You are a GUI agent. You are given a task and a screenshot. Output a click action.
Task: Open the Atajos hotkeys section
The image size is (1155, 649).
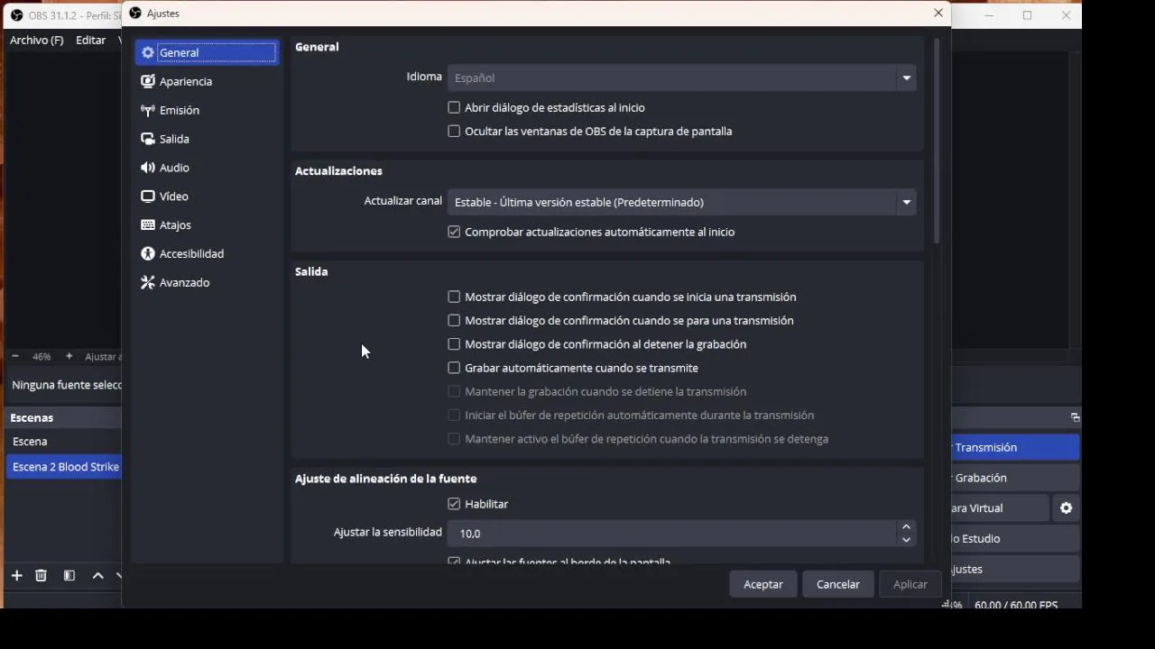(x=207, y=225)
